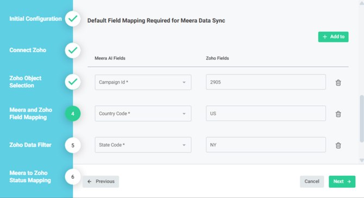The width and height of the screenshot is (364, 198).
Task: Click the Connect Zoho checkmark step
Action: [x=73, y=50]
